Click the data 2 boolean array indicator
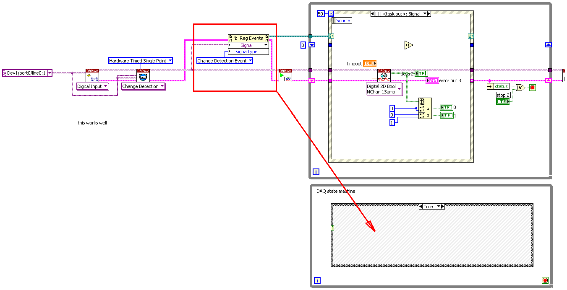Viewport: 567px width, 290px height. (421, 73)
